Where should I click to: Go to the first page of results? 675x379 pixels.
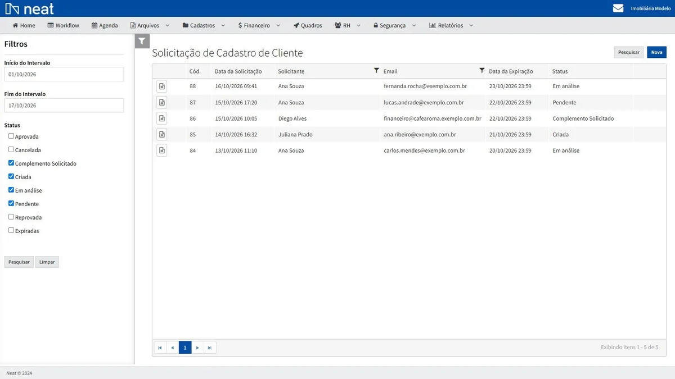click(160, 348)
